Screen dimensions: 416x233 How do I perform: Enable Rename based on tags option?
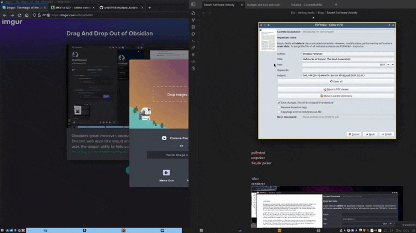click(x=279, y=107)
